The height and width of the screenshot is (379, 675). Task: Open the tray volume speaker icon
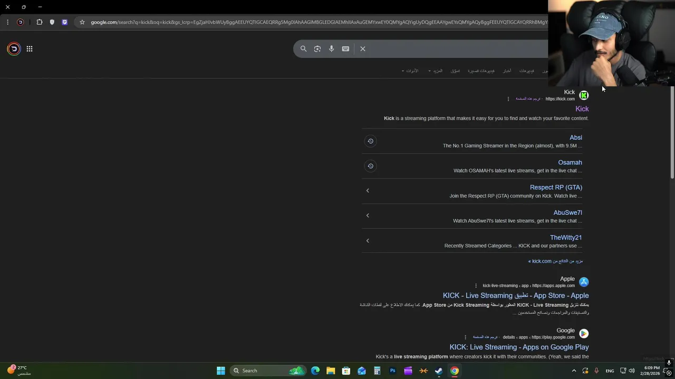[632, 371]
